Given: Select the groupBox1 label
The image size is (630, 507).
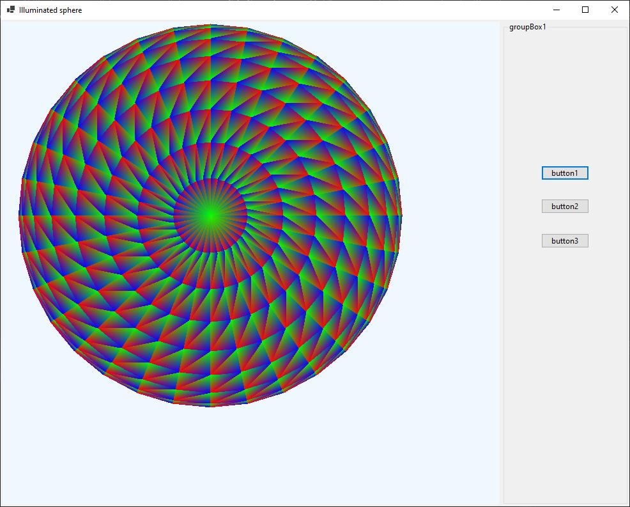Looking at the screenshot, I should [527, 27].
